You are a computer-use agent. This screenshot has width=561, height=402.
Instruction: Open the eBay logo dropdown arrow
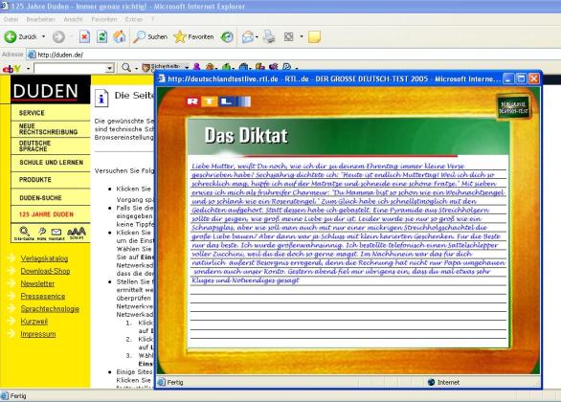click(x=28, y=68)
